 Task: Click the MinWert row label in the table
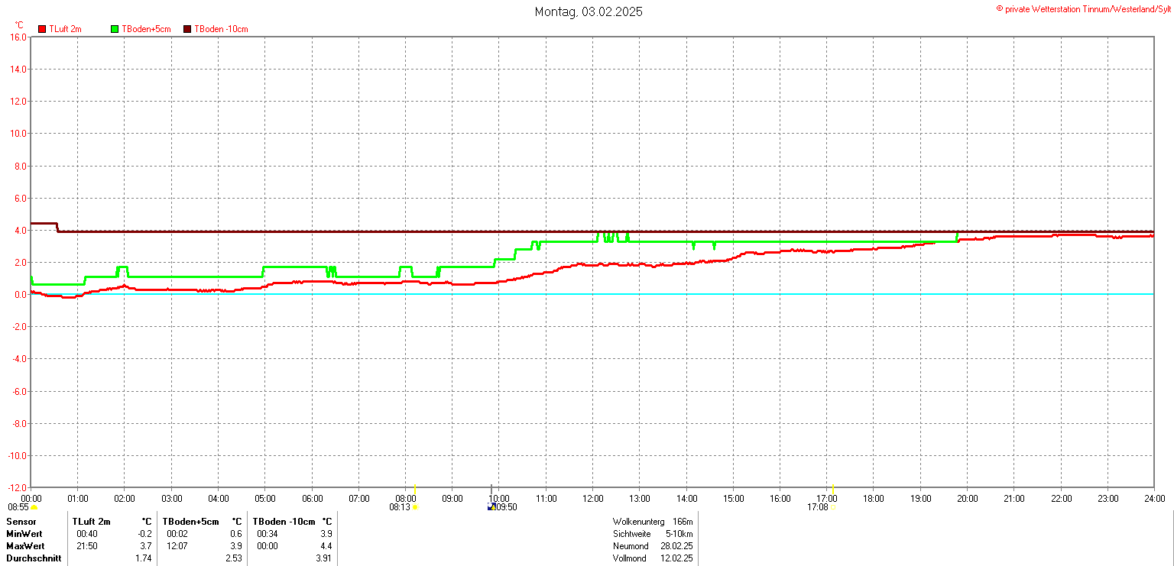pos(24,534)
